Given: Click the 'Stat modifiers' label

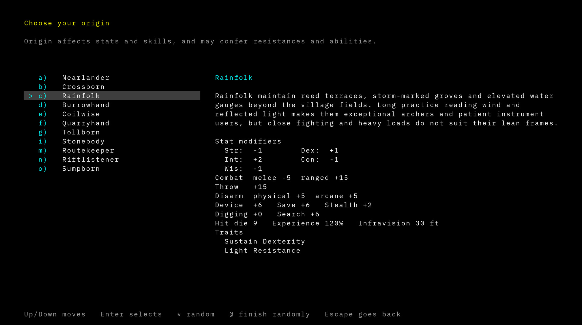Looking at the screenshot, I should tap(248, 142).
